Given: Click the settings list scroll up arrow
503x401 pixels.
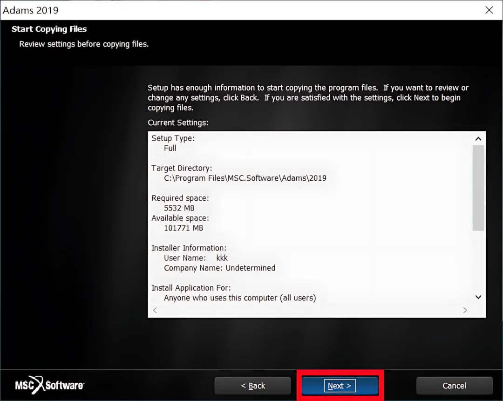Looking at the screenshot, I should click(x=478, y=139).
